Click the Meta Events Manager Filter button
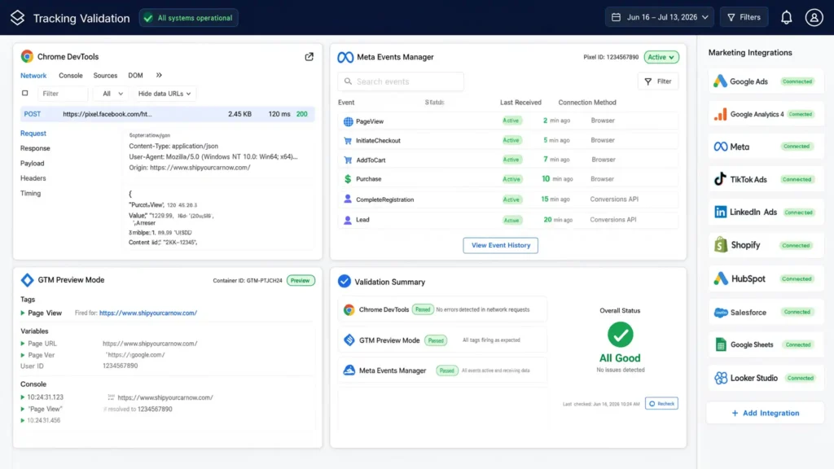The height and width of the screenshot is (469, 834). (x=658, y=81)
